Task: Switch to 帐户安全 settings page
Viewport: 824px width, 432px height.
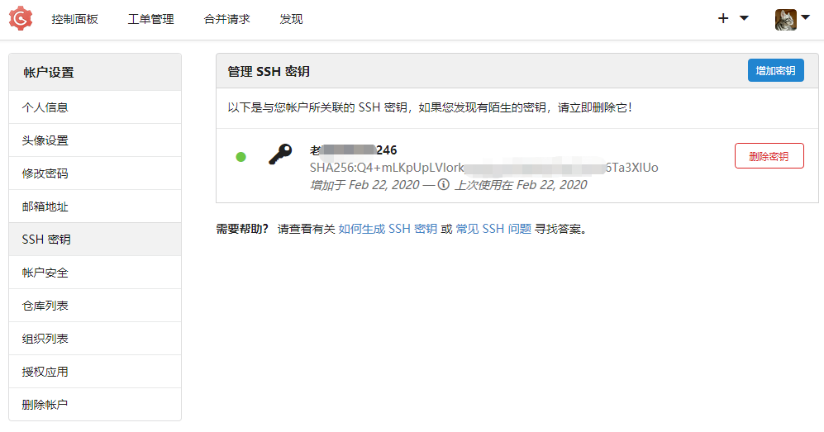Action: coord(95,273)
